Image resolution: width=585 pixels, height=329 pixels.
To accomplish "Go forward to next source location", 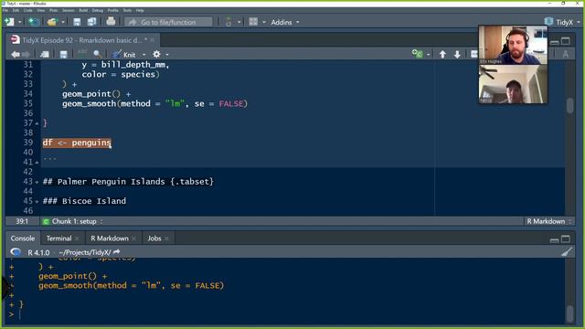I will (x=26, y=55).
